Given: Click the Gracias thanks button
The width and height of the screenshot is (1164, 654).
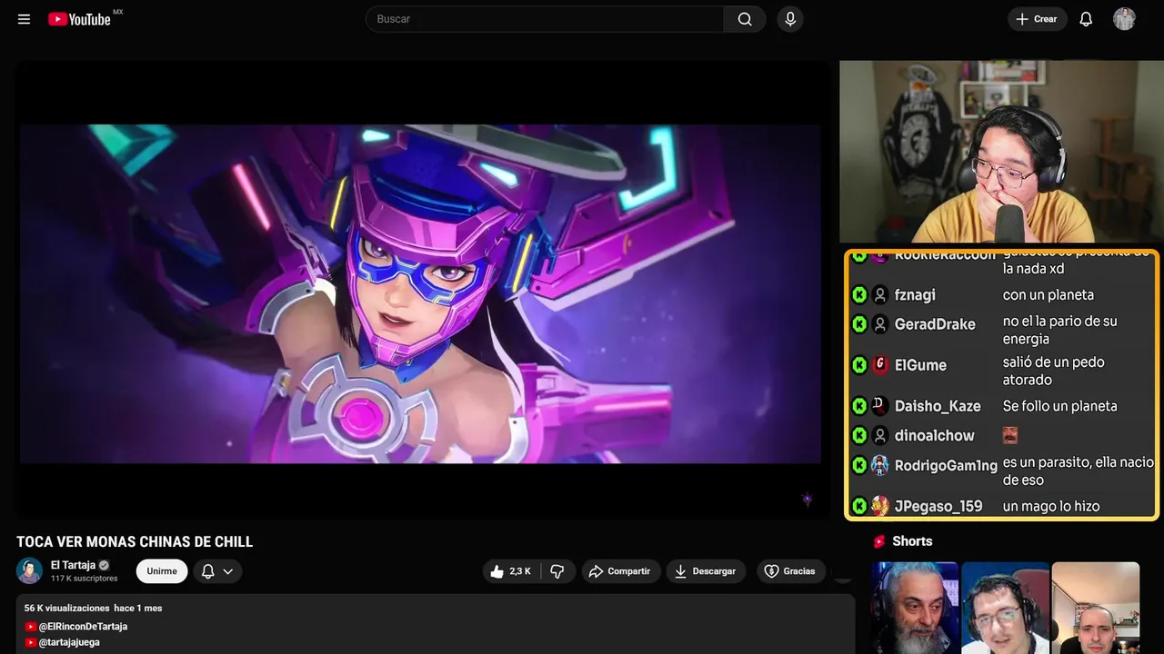Looking at the screenshot, I should 789,571.
